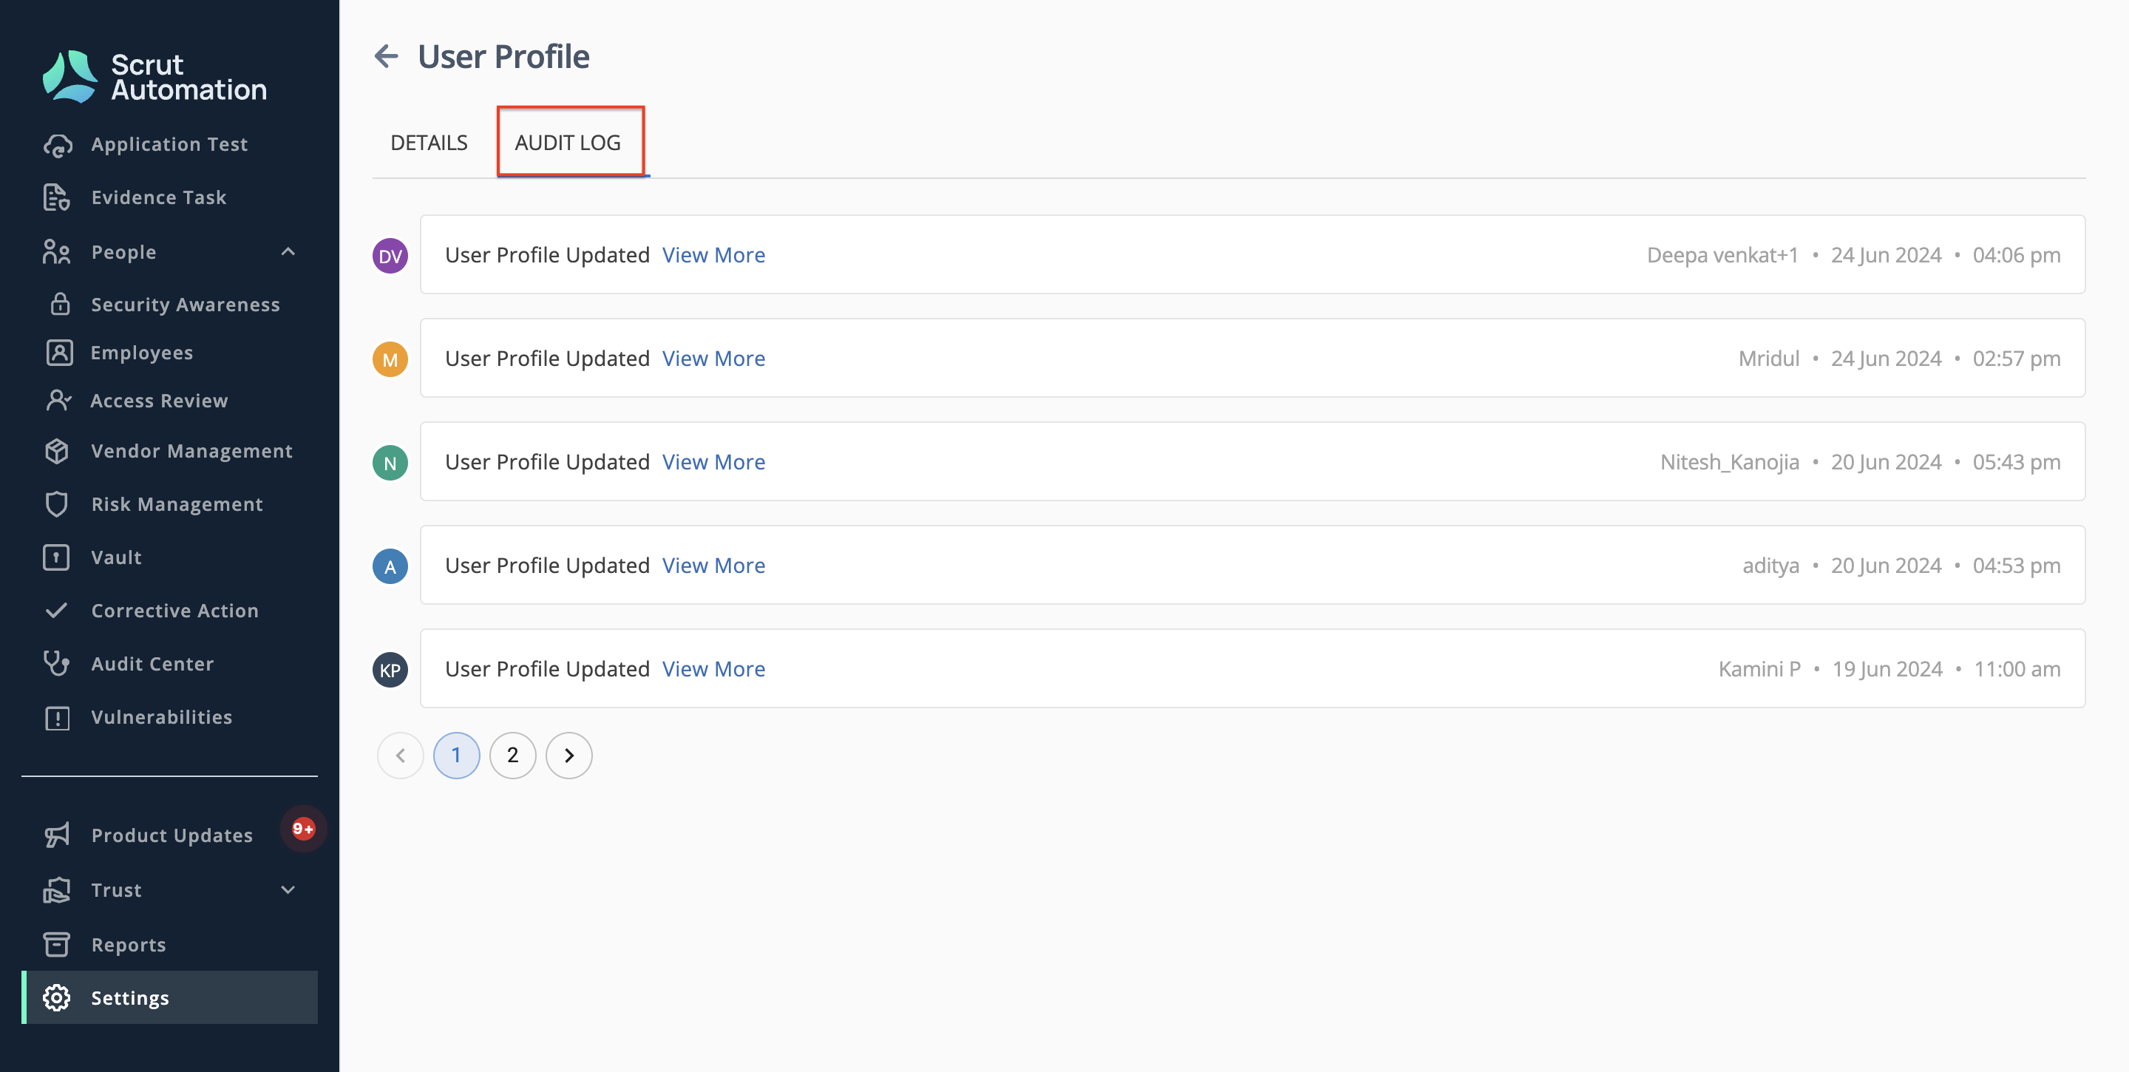The width and height of the screenshot is (2129, 1072).
Task: Click the User Profile page heading
Action: [x=503, y=56]
